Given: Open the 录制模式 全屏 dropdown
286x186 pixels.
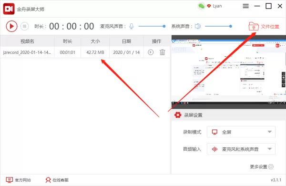Looking at the screenshot, I should click(241, 132).
